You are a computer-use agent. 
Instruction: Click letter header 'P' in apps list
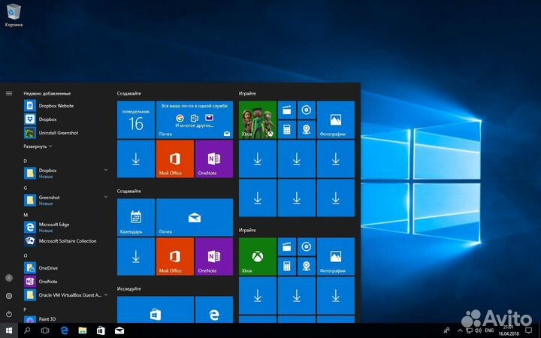point(25,309)
